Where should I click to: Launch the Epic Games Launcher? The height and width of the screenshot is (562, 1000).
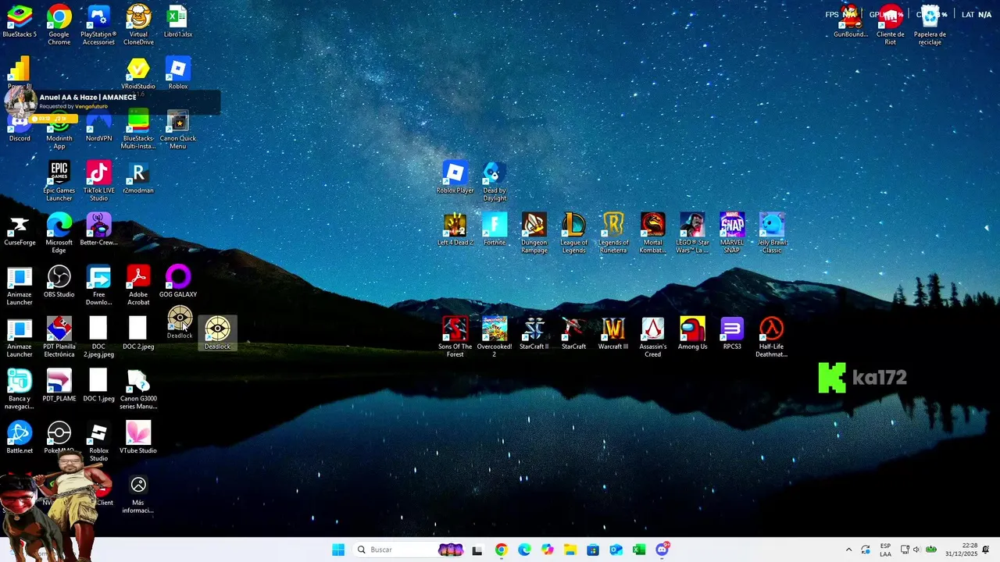(59, 181)
